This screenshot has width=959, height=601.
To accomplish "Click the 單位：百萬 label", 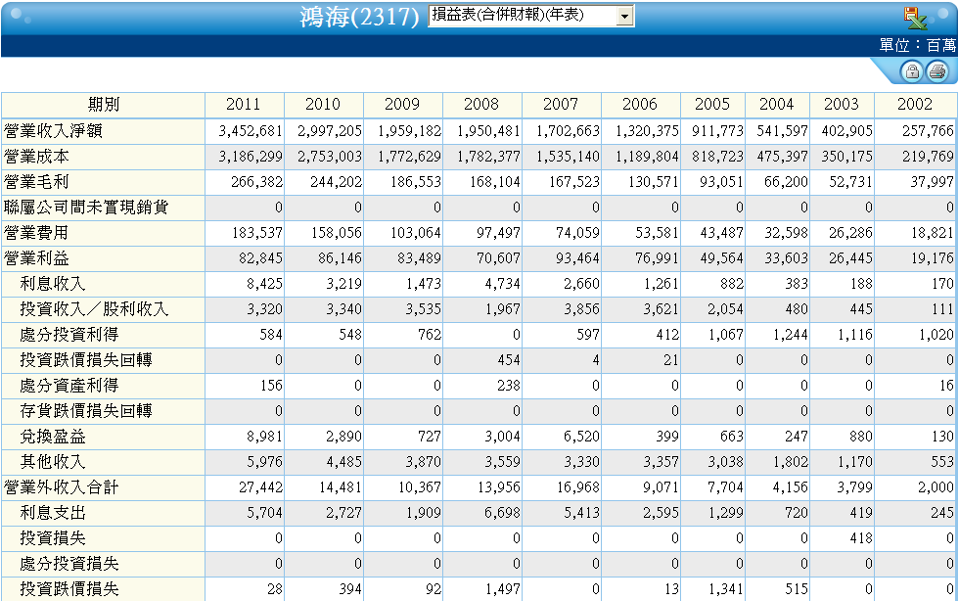I will tap(918, 45).
